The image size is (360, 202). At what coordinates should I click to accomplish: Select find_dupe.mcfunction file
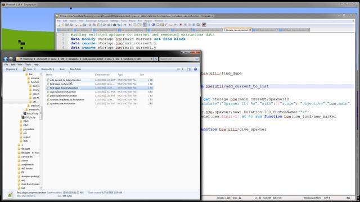[61, 84]
